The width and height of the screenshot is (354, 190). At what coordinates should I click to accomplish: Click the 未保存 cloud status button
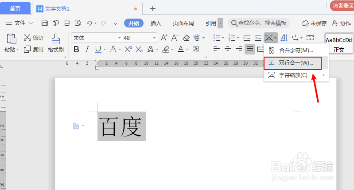click(314, 23)
